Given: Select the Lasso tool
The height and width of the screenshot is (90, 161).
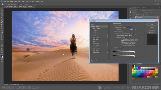Looking at the screenshot, I should pyautogui.click(x=2, y=13).
